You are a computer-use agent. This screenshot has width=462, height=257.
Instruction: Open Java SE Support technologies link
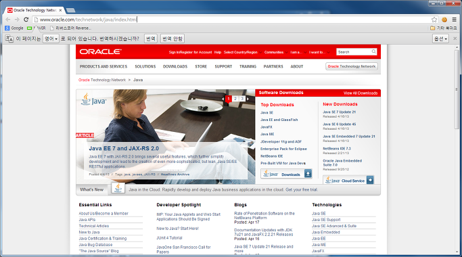point(326,220)
